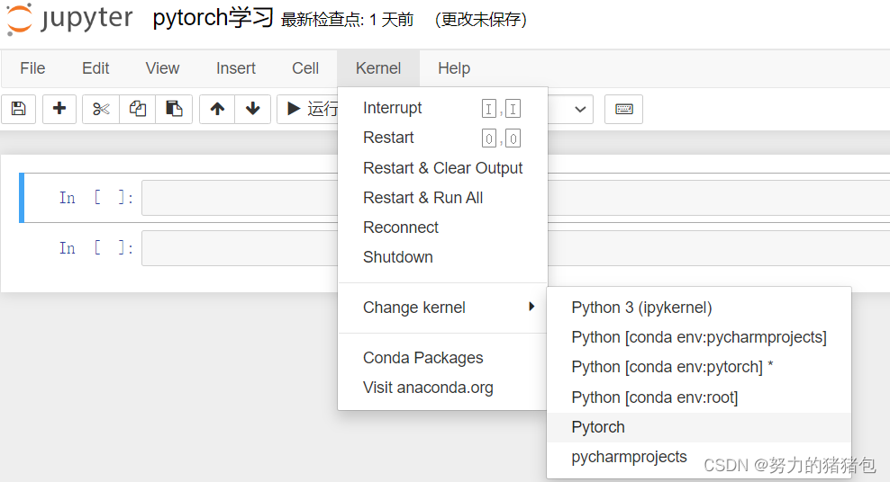The width and height of the screenshot is (890, 482).
Task: Select Reconnect kernel option
Action: [442, 228]
